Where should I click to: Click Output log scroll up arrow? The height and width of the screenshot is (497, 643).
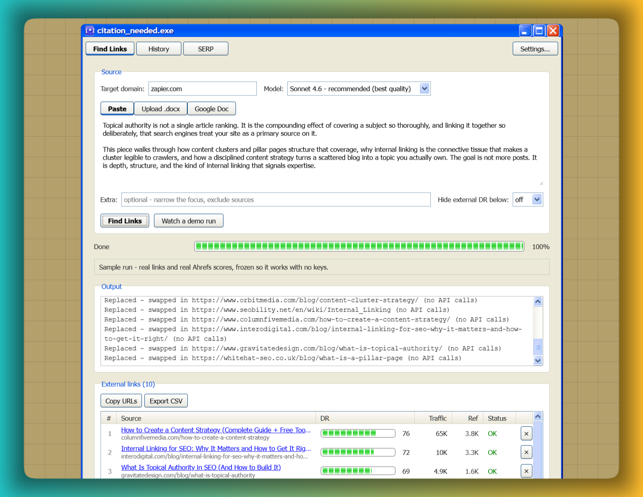538,301
